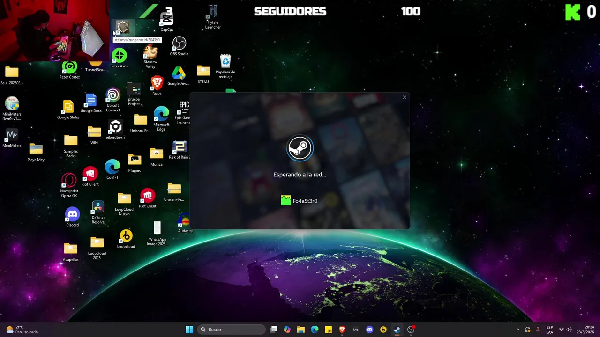The height and width of the screenshot is (337, 600).
Task: Open Copilot from the taskbar
Action: (287, 330)
